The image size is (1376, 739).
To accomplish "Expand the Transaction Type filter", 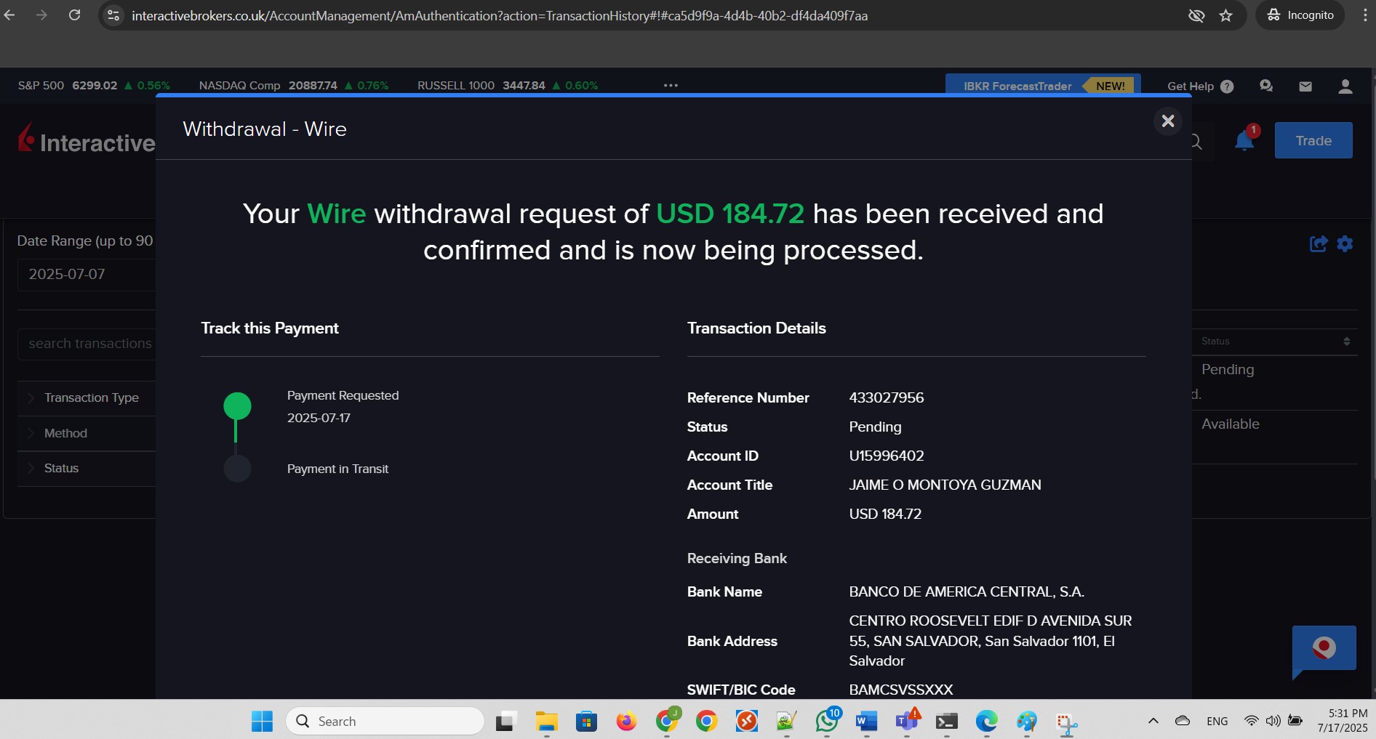I will pos(87,397).
